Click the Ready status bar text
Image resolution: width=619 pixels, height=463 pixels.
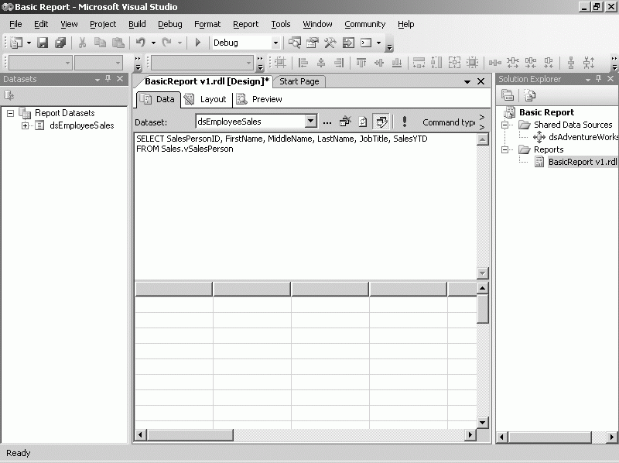(18, 453)
